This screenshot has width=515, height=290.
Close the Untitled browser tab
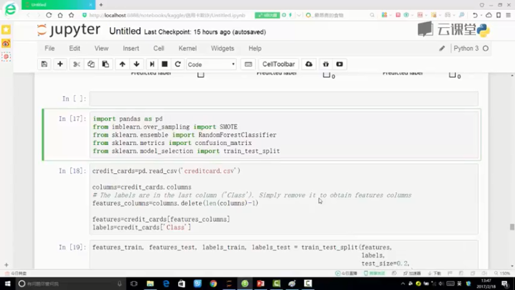tap(91, 5)
